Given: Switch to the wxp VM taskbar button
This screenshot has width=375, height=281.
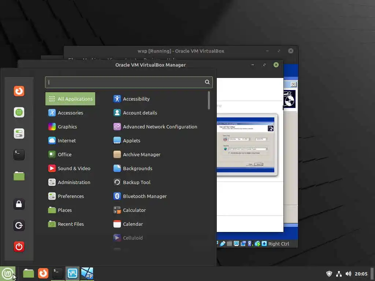Looking at the screenshot, I should pos(87,273).
